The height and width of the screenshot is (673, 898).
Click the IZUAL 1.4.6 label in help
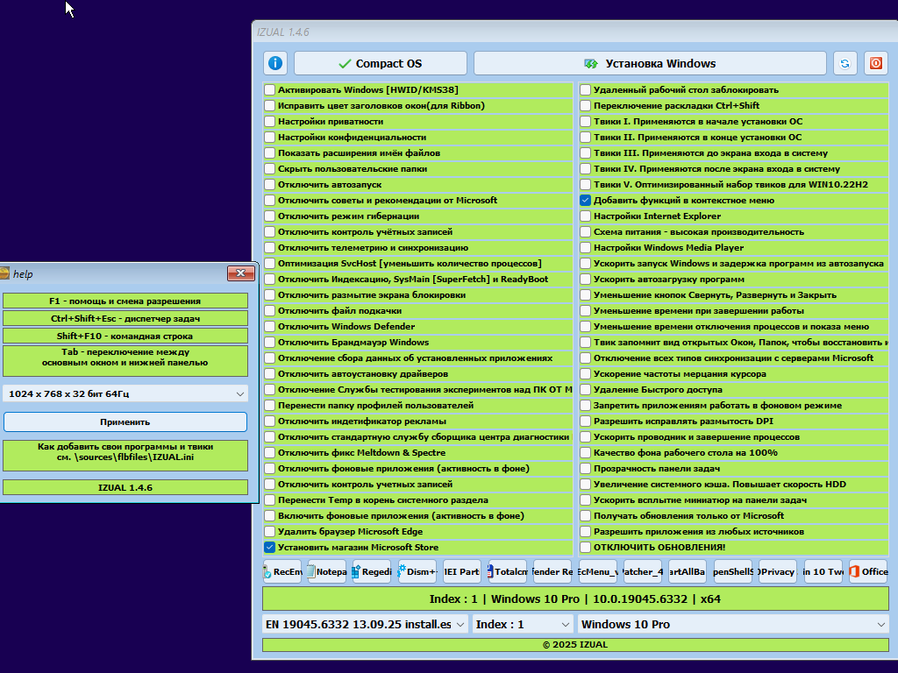point(125,487)
